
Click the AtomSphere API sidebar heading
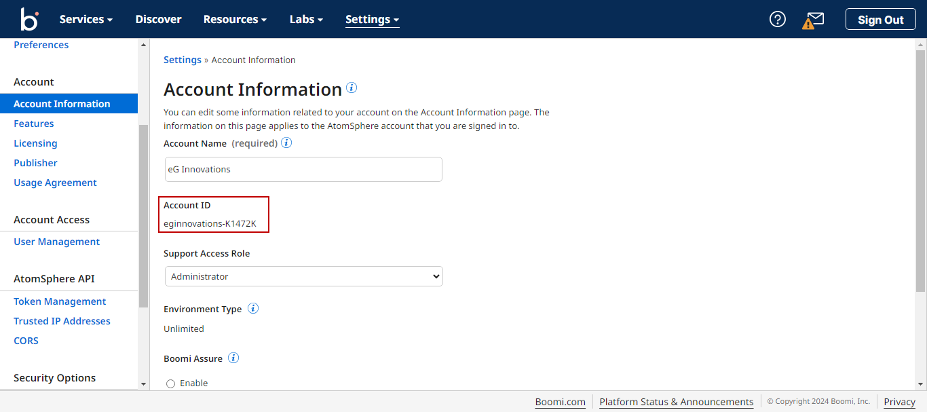[54, 279]
